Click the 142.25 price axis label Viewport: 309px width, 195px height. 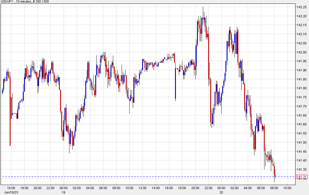301,7
